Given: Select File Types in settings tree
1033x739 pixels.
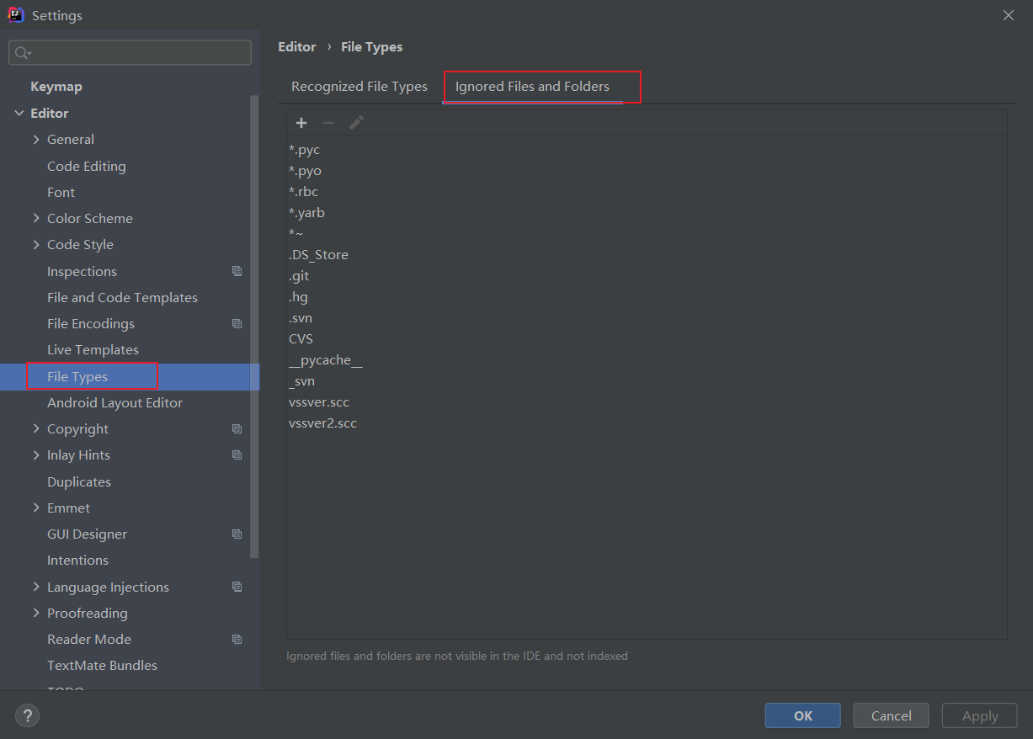Looking at the screenshot, I should [77, 376].
